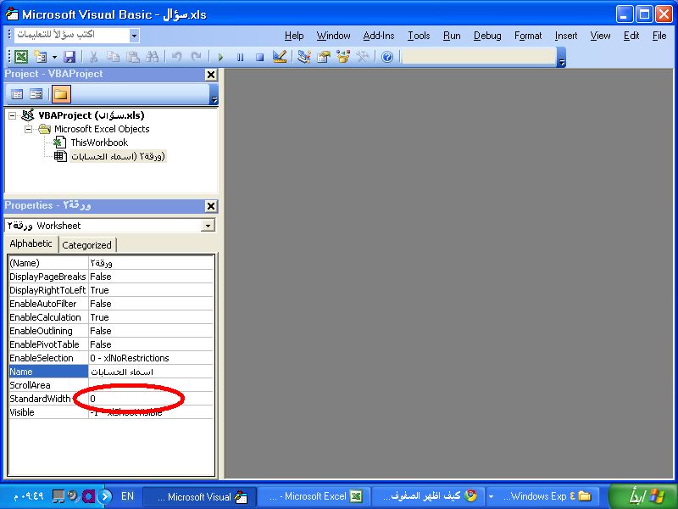678x509 pixels.
Task: Switch to Microsoft Excel in the taskbar
Action: (x=314, y=496)
